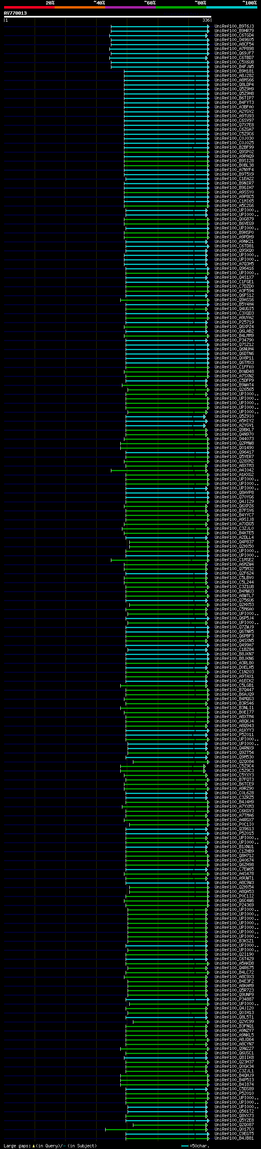The width and height of the screenshot is (261, 1149).
Task: Click the alignment bar for UniRef100_Q69JF7
Action: [x=160, y=53]
